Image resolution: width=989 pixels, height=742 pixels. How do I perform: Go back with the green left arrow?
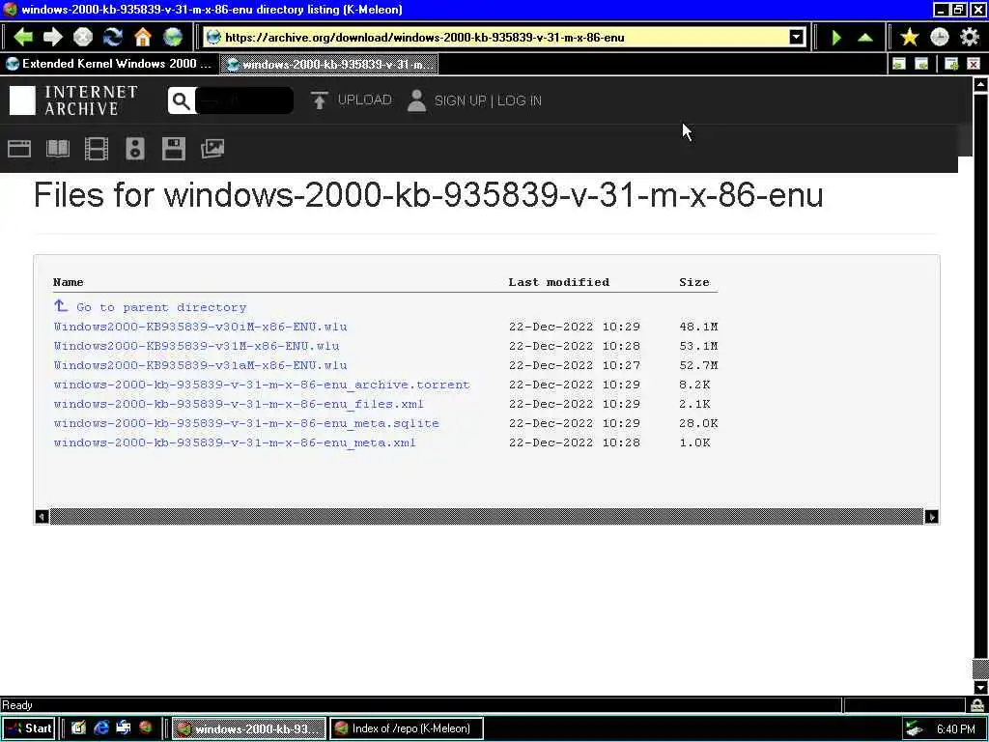click(x=23, y=38)
